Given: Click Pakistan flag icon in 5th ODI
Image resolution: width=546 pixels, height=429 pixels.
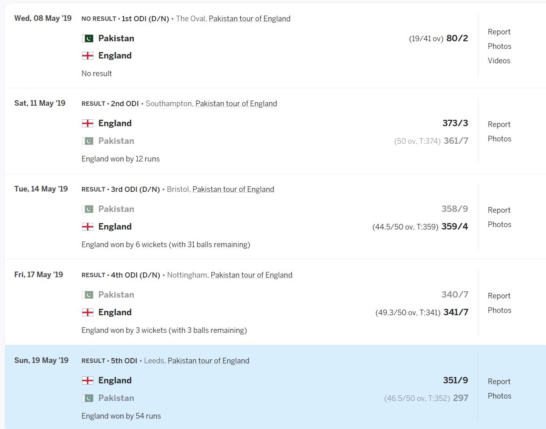Looking at the screenshot, I should [x=88, y=398].
